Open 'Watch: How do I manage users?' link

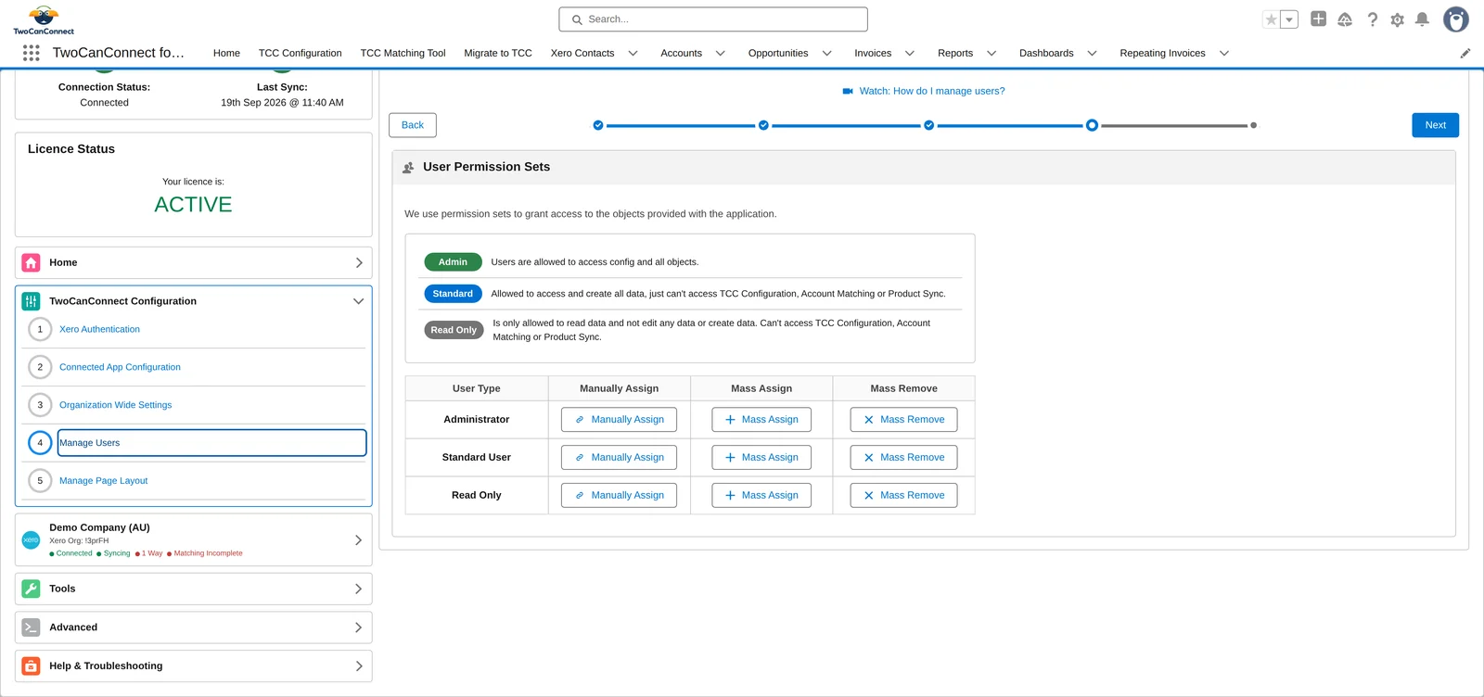932,91
